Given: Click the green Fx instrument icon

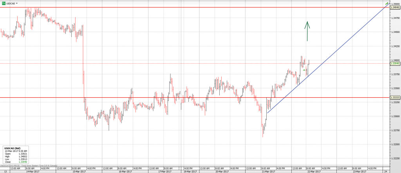Looking at the screenshot, I should pyautogui.click(x=3, y=3).
